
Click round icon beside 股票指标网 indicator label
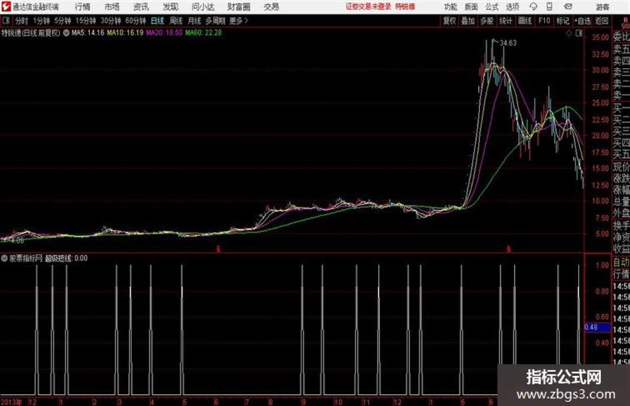click(x=5, y=258)
